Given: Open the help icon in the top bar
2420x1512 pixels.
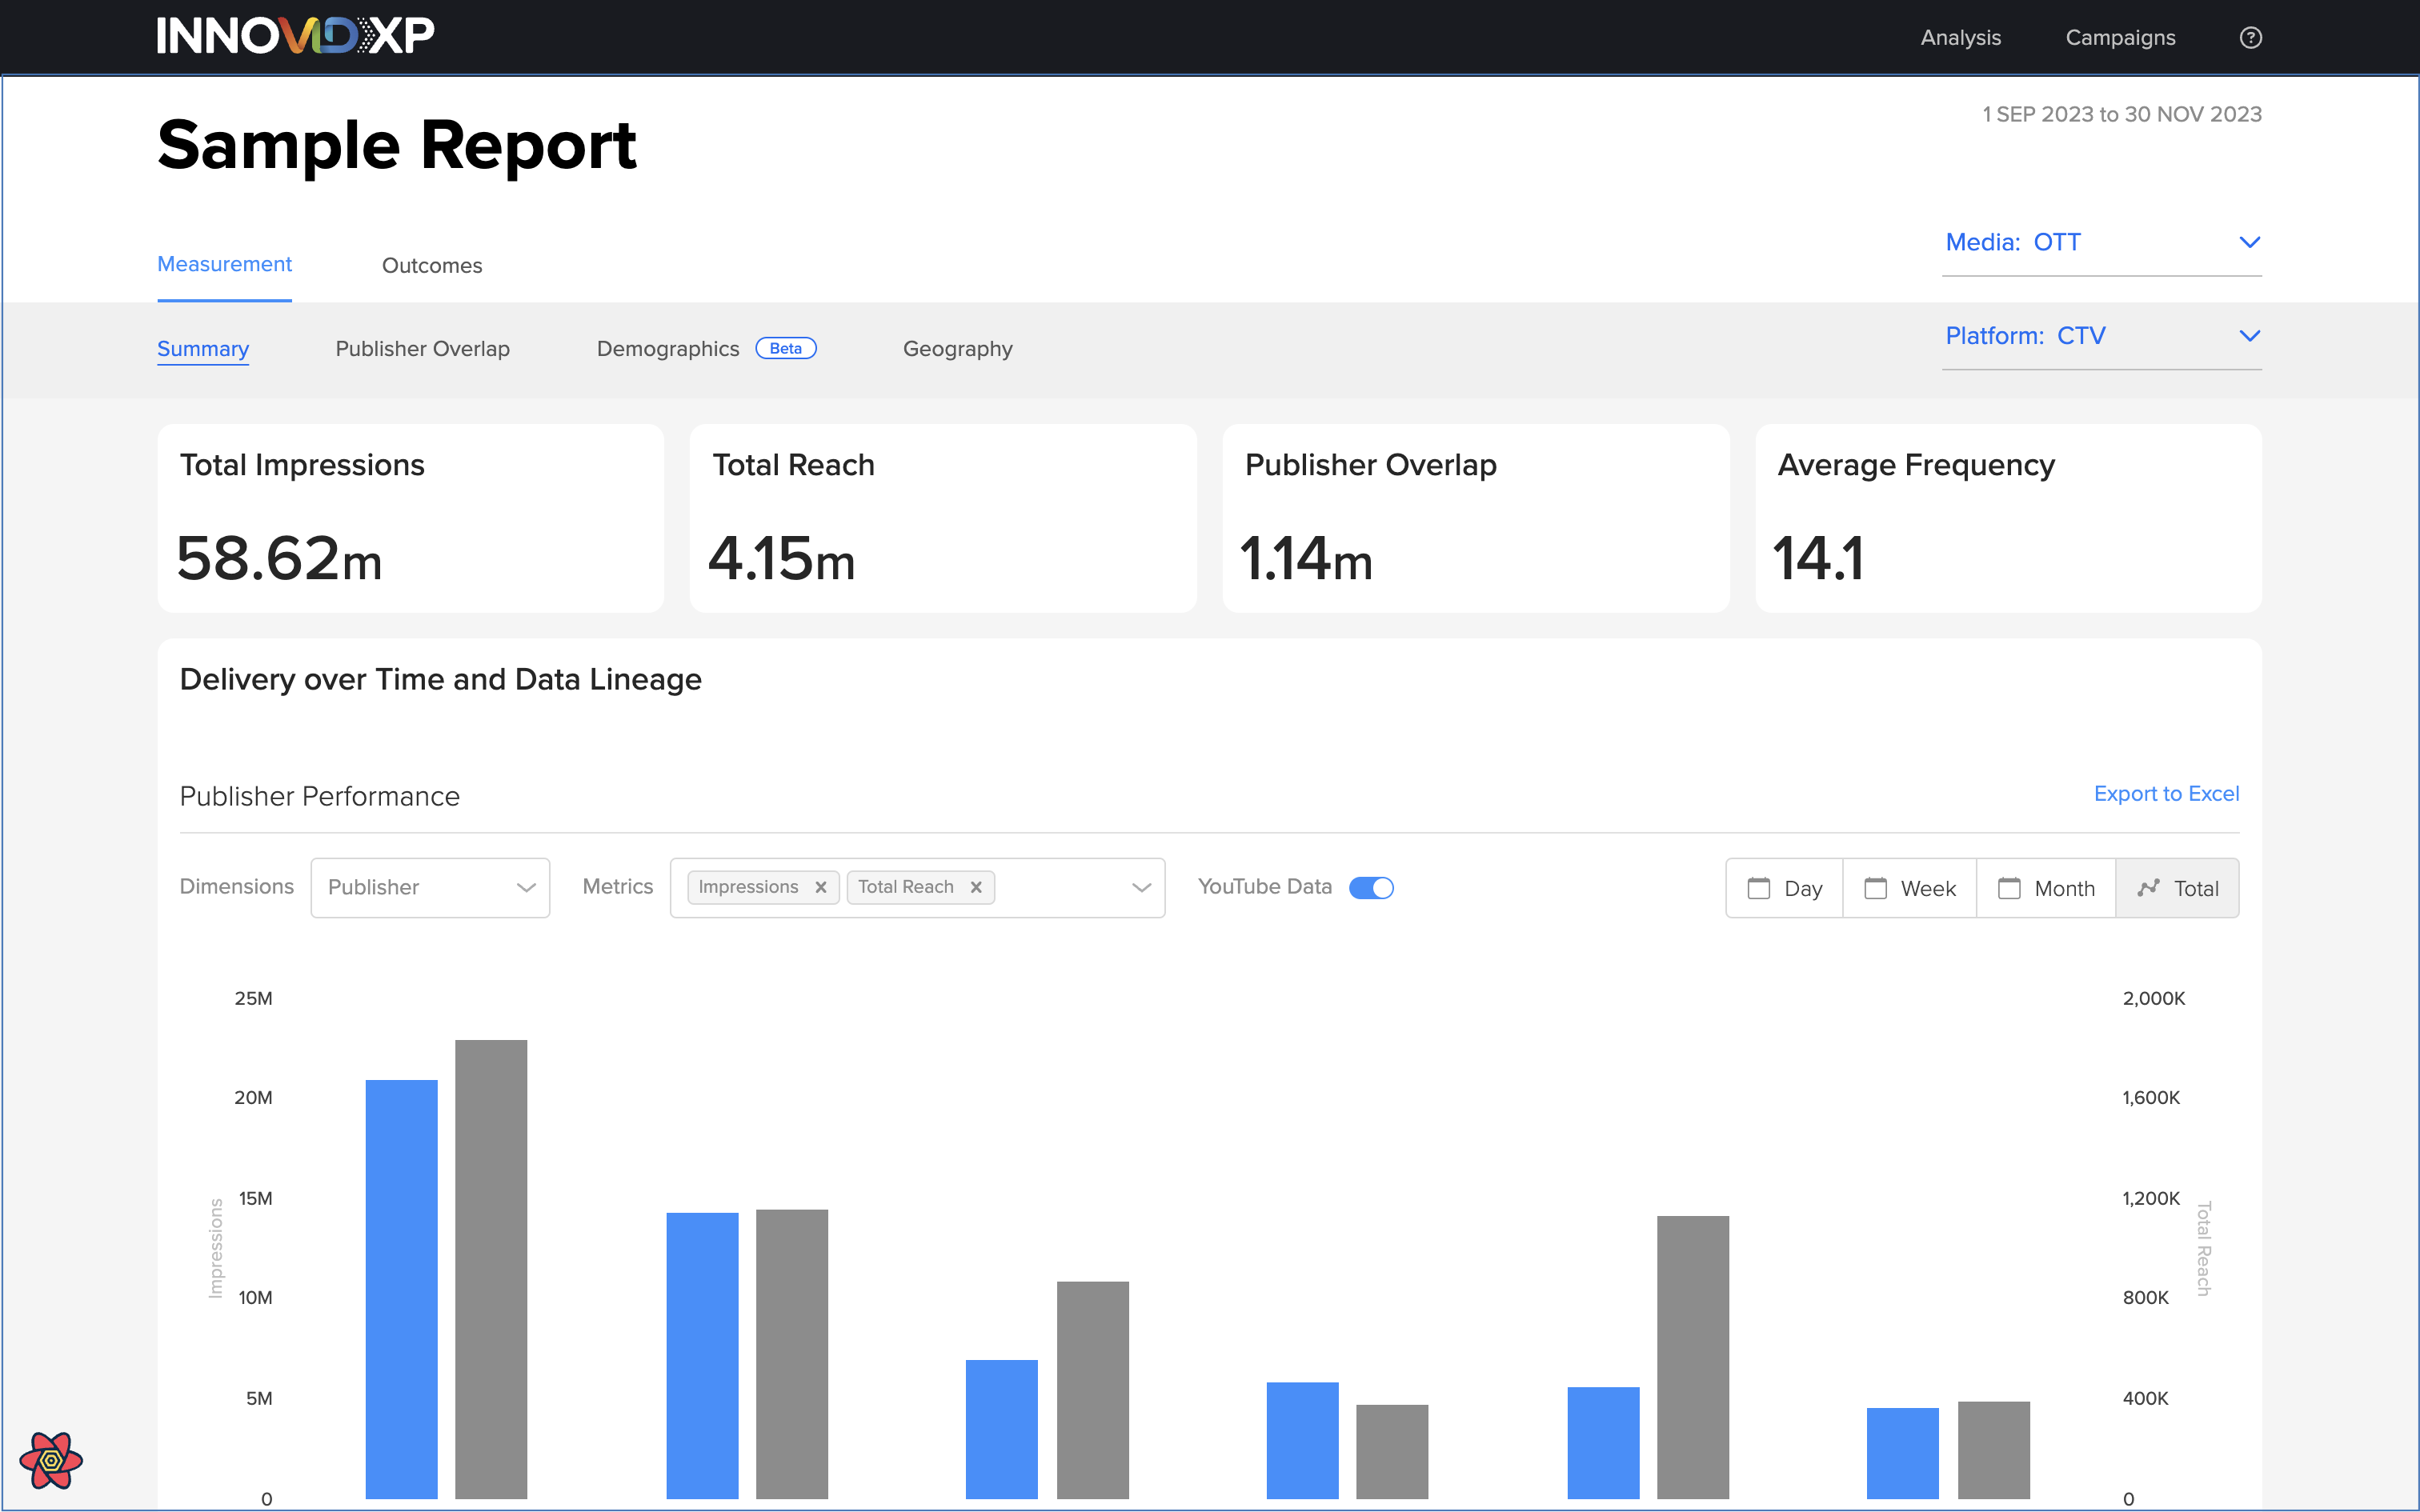Looking at the screenshot, I should coord(2251,37).
